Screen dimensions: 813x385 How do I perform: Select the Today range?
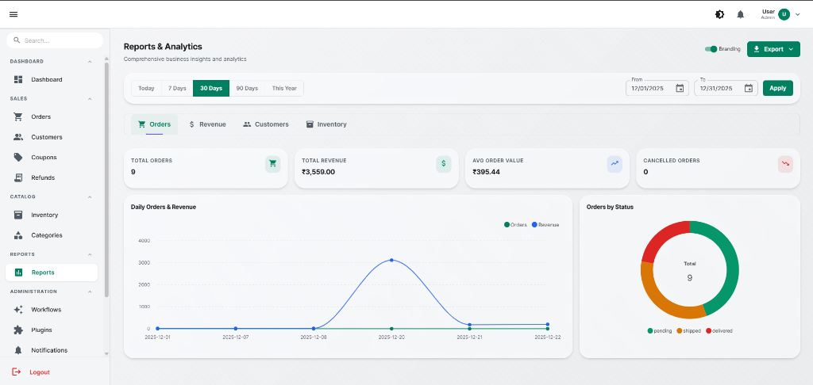click(146, 89)
